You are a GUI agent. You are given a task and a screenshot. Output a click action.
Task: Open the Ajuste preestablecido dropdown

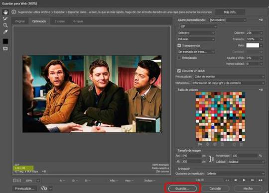pyautogui.click(x=228, y=20)
